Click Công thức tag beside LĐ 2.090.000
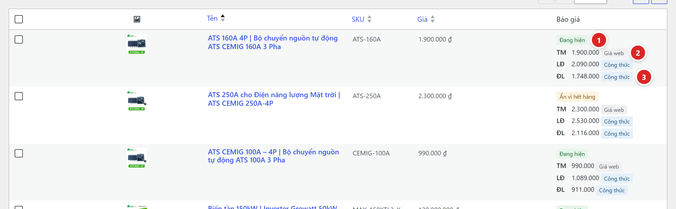Image resolution: width=676 pixels, height=209 pixels. (x=617, y=65)
